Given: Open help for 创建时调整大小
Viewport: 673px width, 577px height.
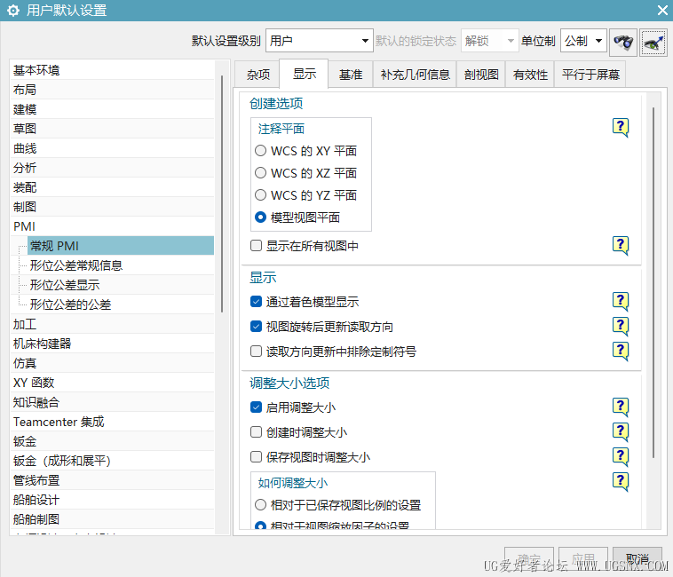Looking at the screenshot, I should click(x=621, y=432).
